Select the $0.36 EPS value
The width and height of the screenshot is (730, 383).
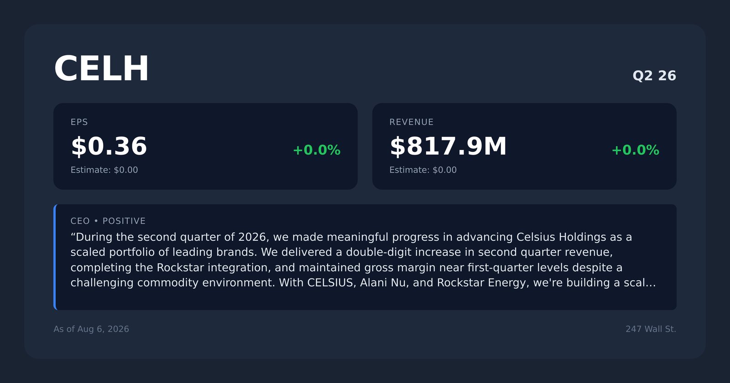tap(109, 146)
